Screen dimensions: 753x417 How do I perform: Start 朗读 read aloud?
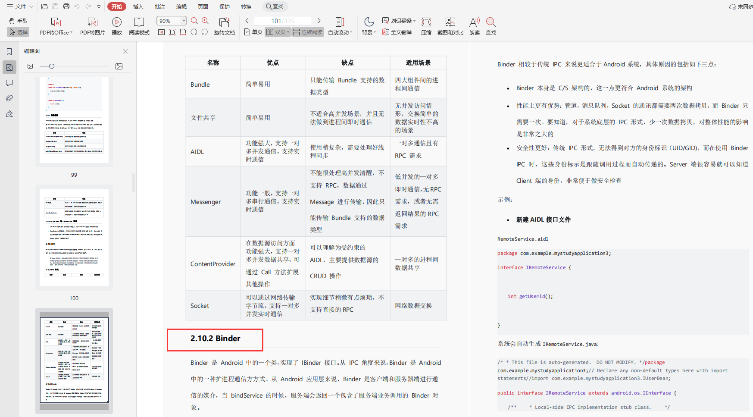click(x=474, y=22)
